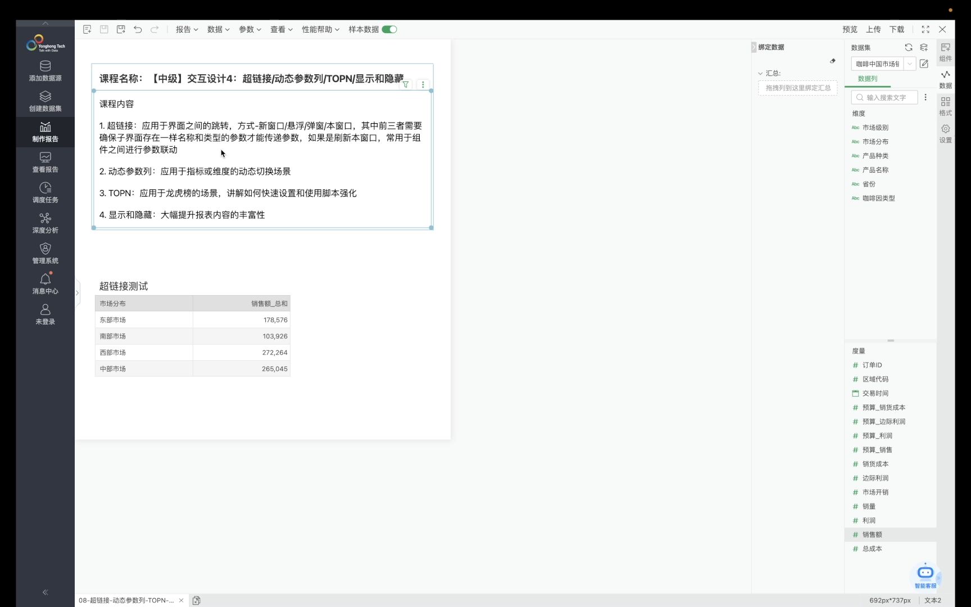The image size is (971, 607).
Task: Click the 272,264 value cell
Action: click(x=242, y=352)
